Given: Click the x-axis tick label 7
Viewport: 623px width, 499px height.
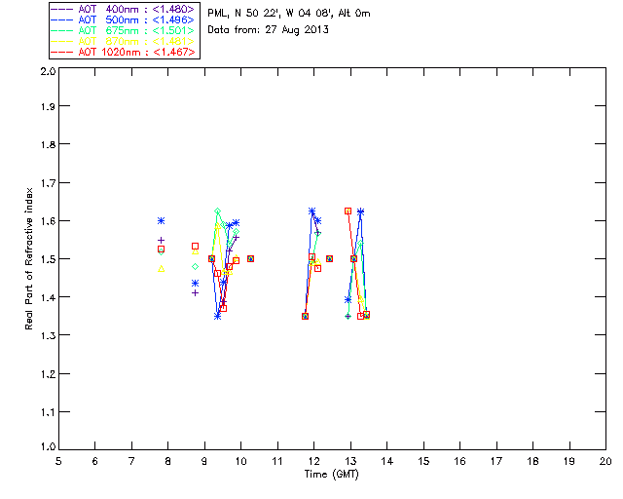Looking at the screenshot, I should point(131,461).
